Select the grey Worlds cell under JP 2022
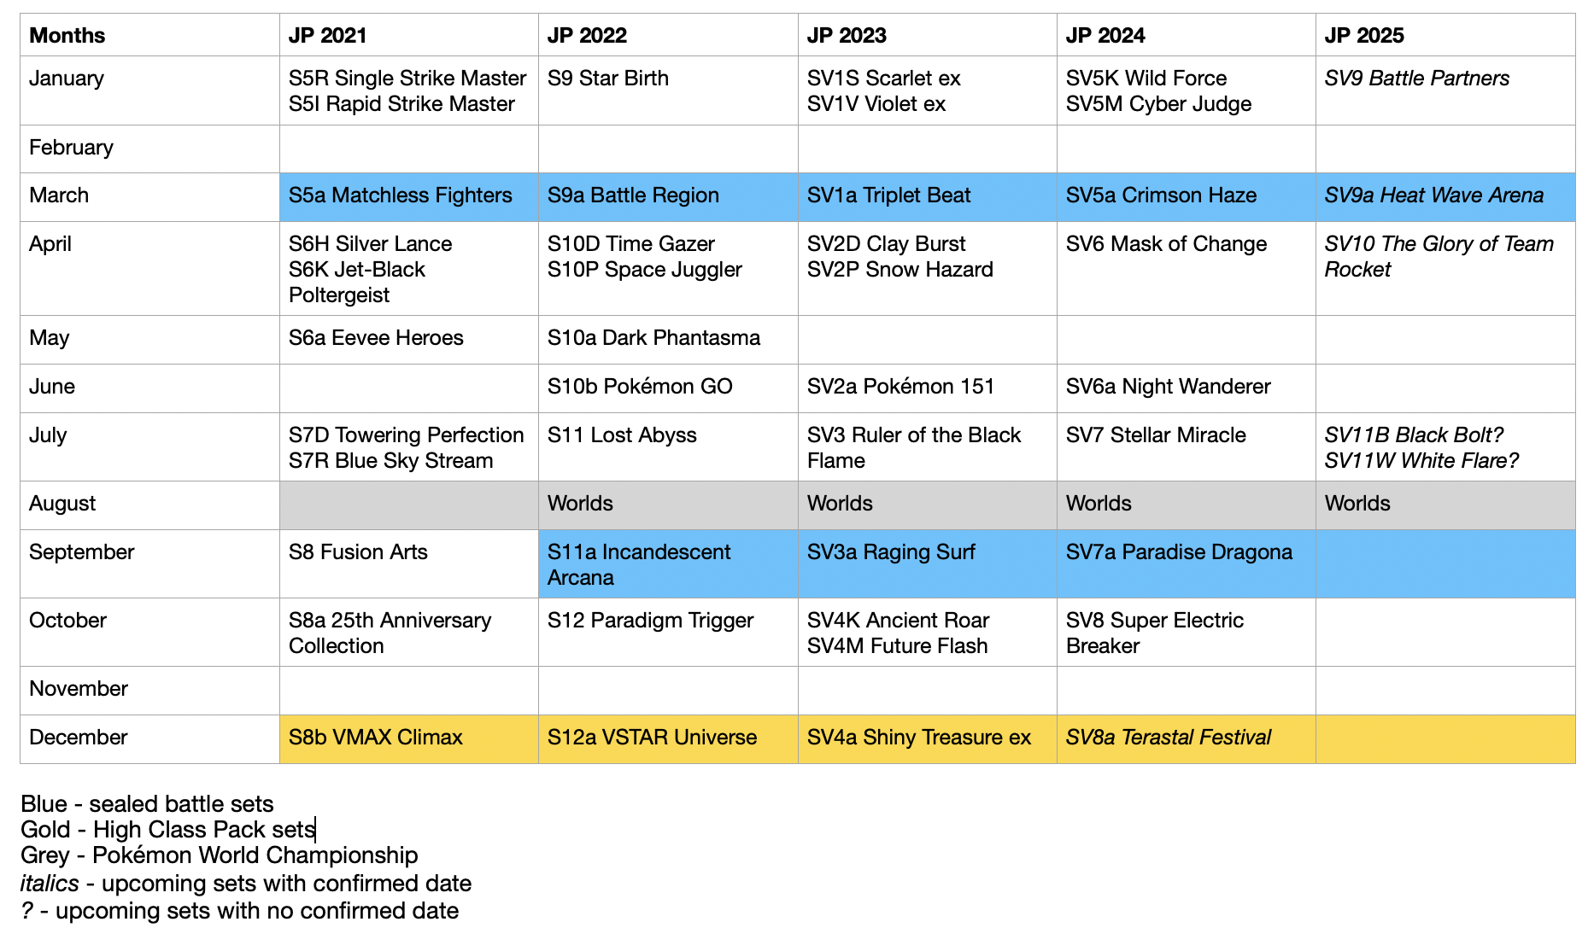The height and width of the screenshot is (951, 1594). [667, 505]
